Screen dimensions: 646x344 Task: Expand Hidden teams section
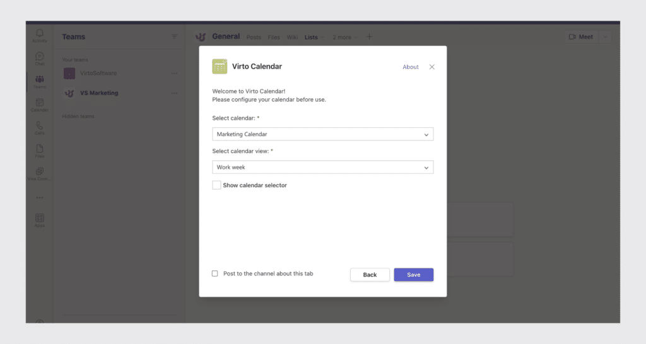tap(78, 117)
